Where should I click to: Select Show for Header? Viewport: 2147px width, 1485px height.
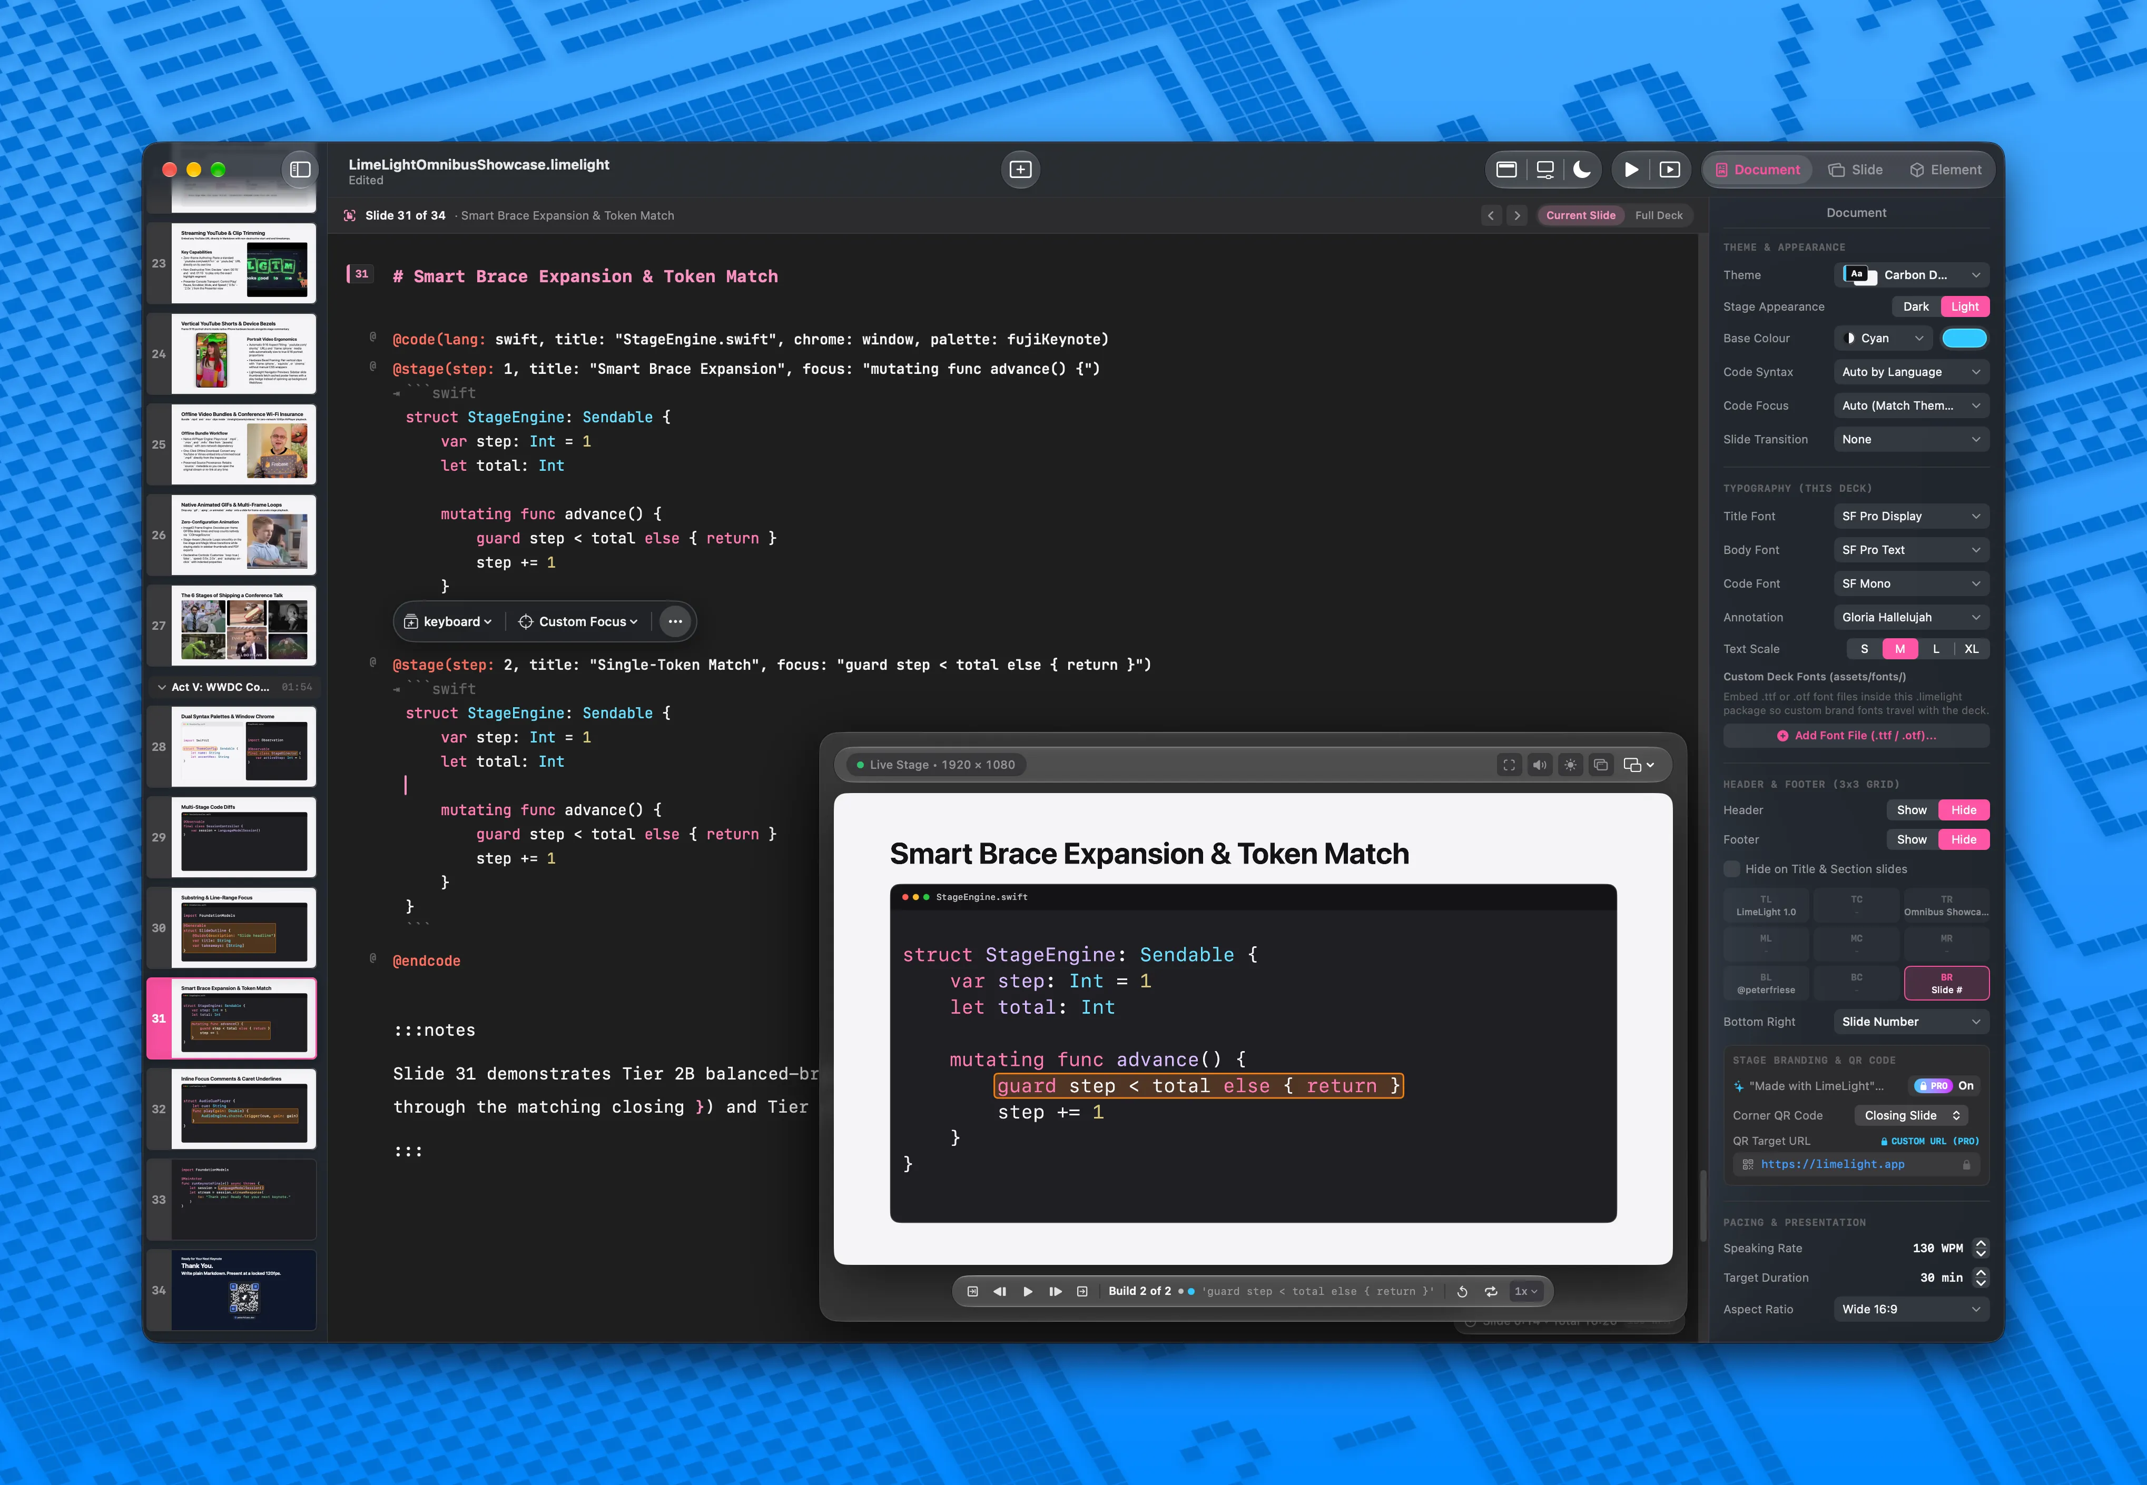tap(1912, 809)
